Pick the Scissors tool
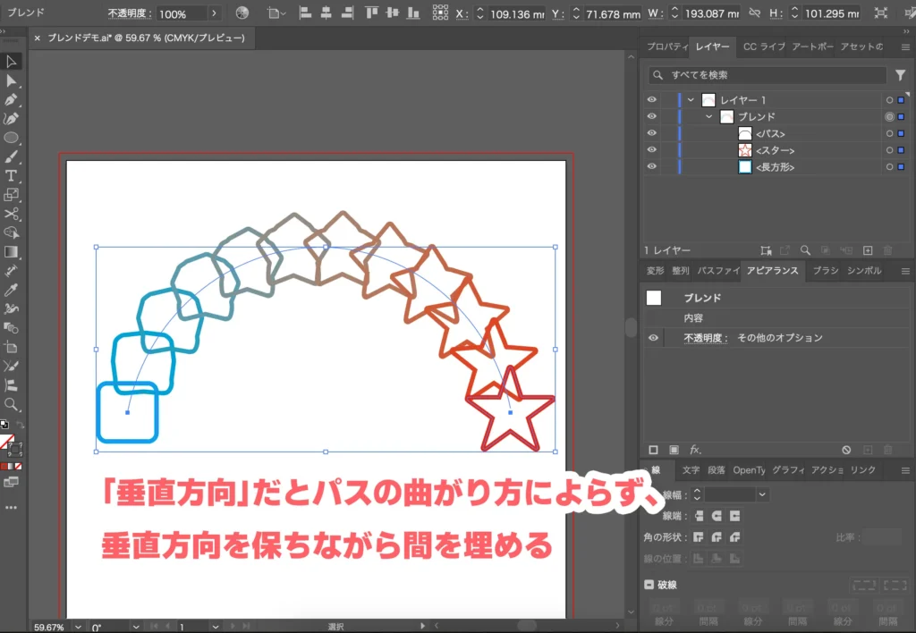916x633 pixels. click(11, 214)
